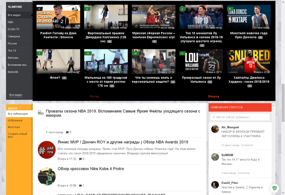Switch to Избранные blogs tab
The width and height of the screenshot is (285, 195).
pyautogui.click(x=15, y=121)
